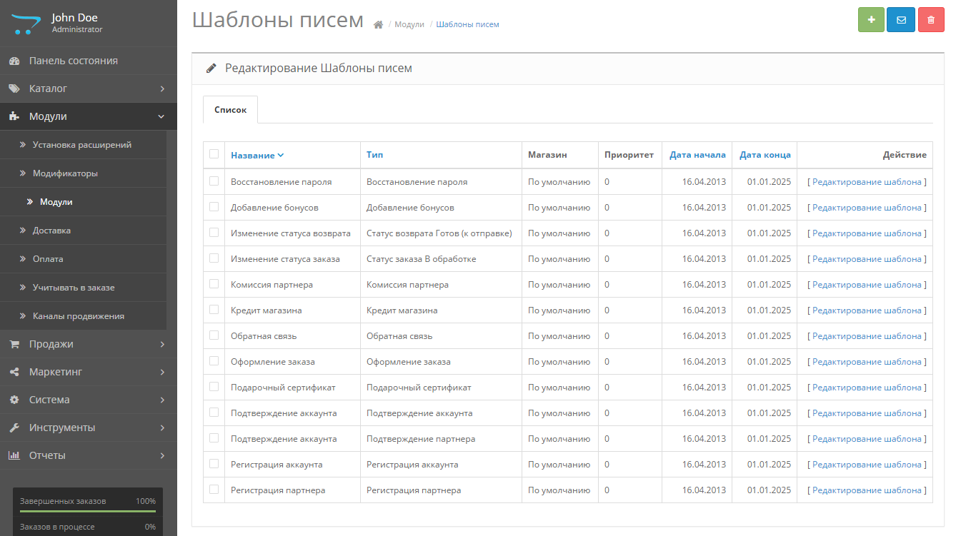Click the shopping cart logo icon

26,23
